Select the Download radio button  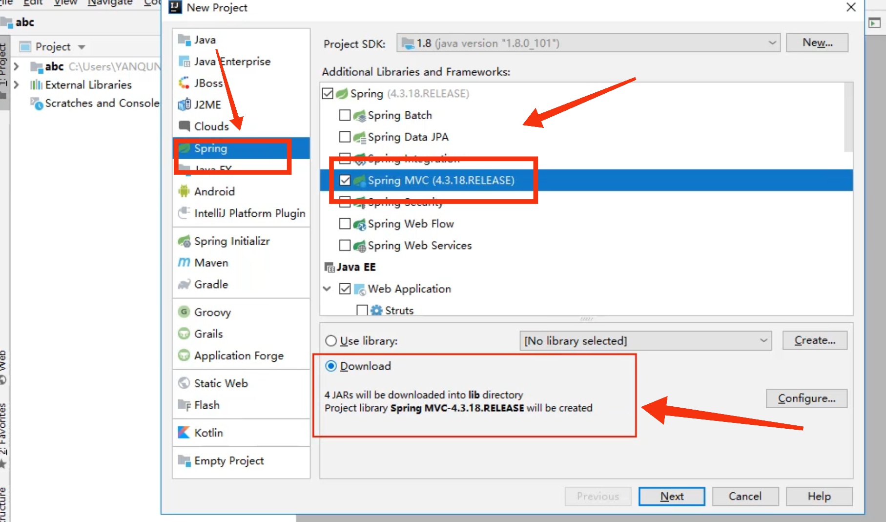331,366
